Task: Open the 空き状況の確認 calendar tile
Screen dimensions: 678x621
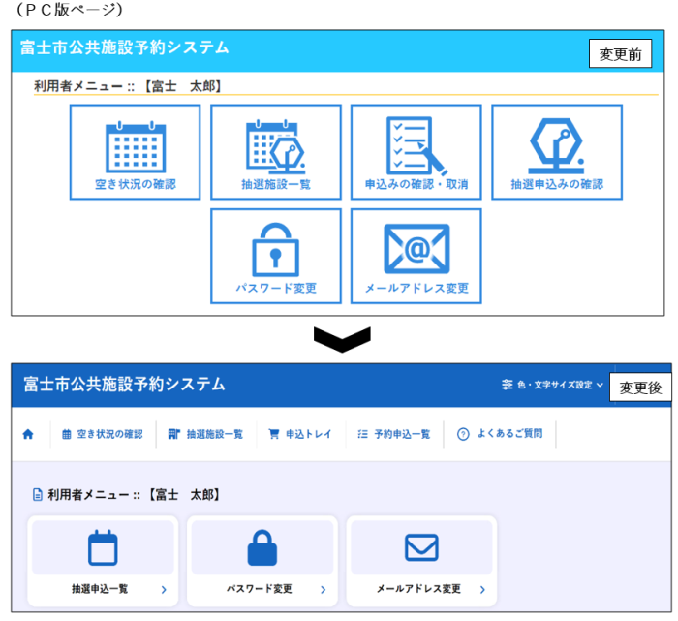Action: pyautogui.click(x=135, y=152)
